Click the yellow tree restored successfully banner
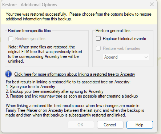 [x=79, y=17]
